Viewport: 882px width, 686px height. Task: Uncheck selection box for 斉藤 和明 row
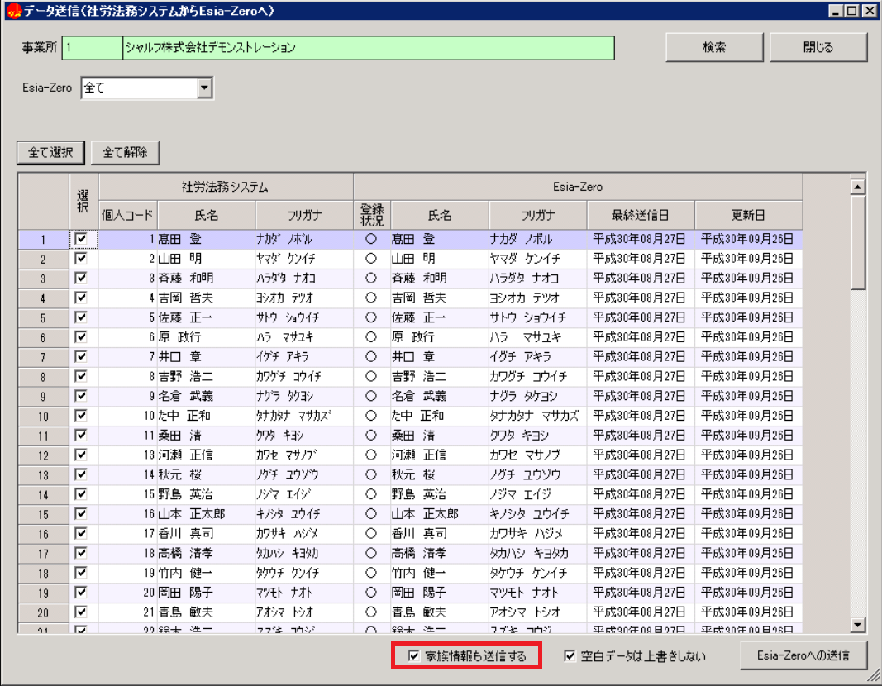click(x=81, y=279)
